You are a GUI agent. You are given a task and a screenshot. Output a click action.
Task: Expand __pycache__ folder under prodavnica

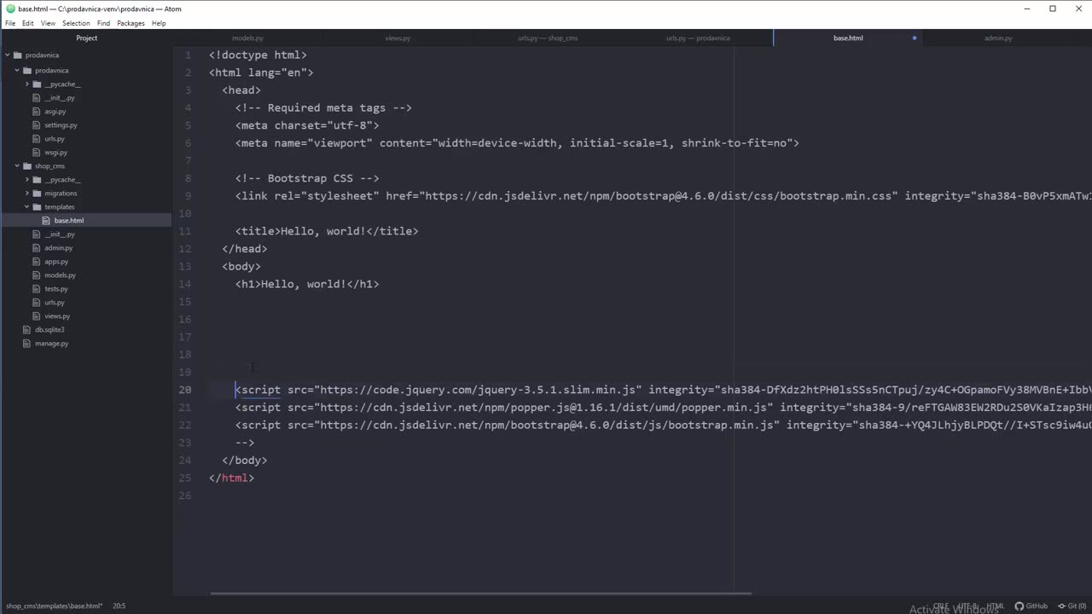tap(26, 84)
